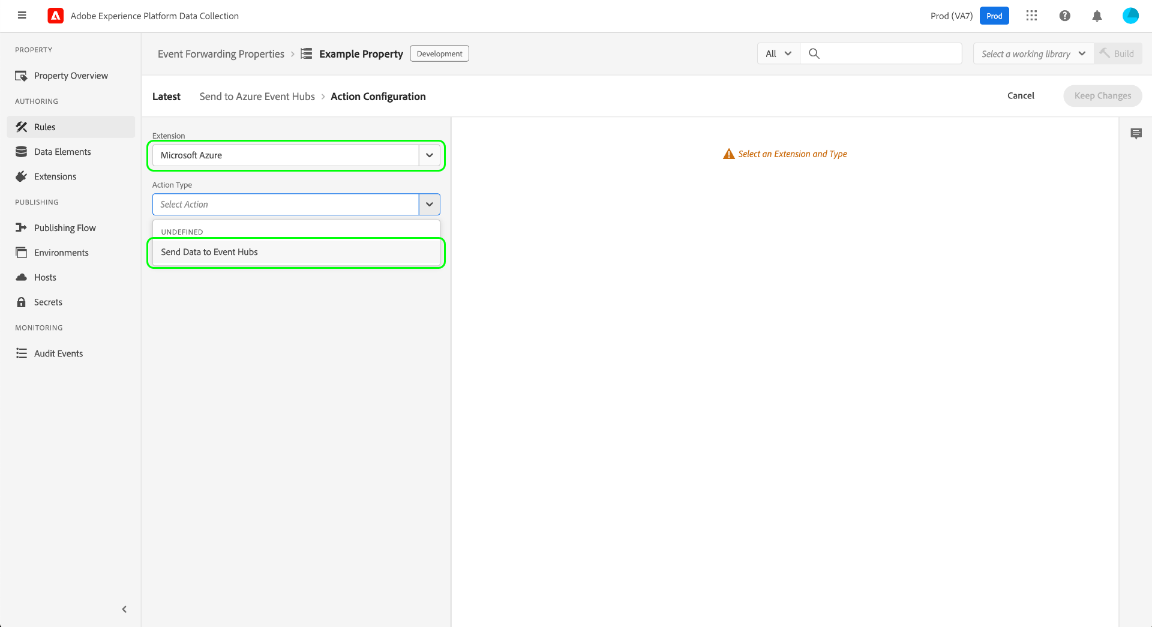Click the Development status badge
This screenshot has height=627, width=1152.
coord(439,53)
